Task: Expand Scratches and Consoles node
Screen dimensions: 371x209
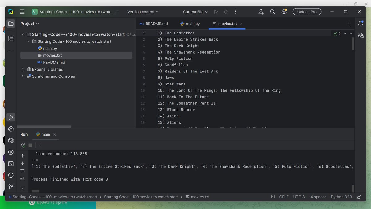Action: pyautogui.click(x=23, y=76)
